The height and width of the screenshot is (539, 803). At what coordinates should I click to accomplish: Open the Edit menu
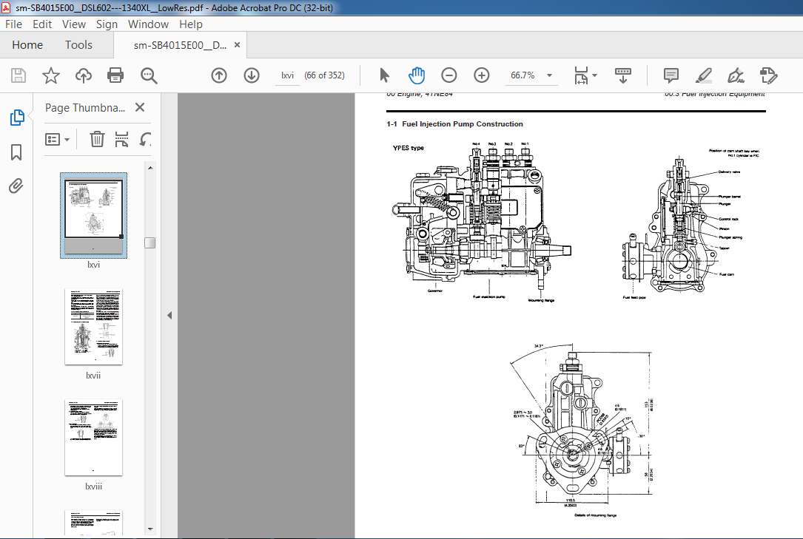[x=42, y=24]
